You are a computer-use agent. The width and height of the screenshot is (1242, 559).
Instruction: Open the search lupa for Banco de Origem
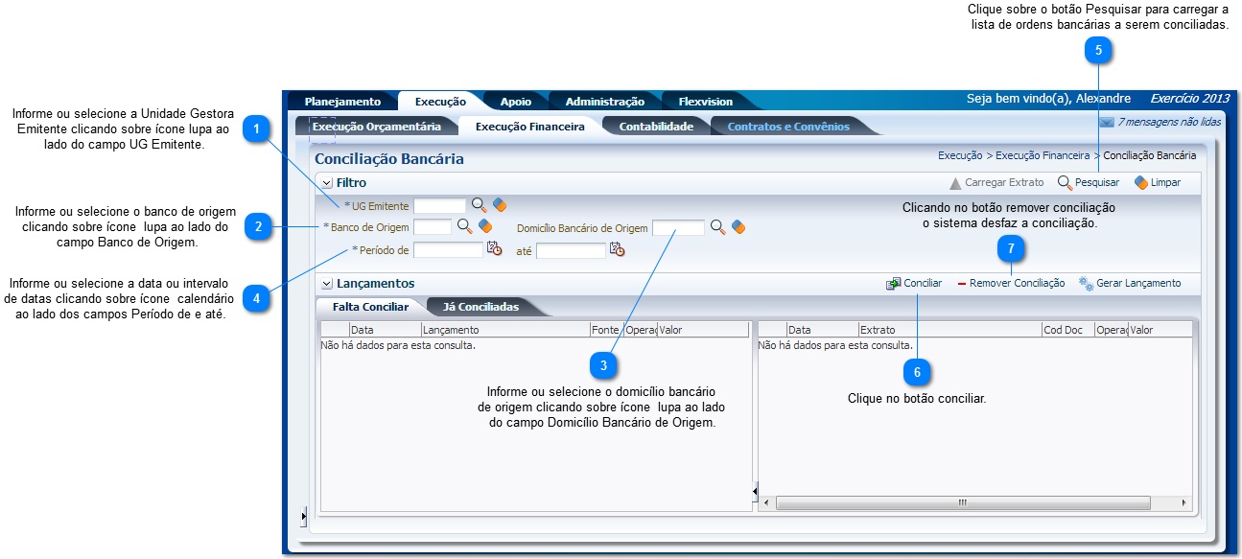click(x=464, y=226)
